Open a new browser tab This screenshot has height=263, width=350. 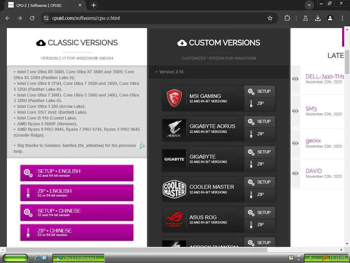tap(94, 5)
